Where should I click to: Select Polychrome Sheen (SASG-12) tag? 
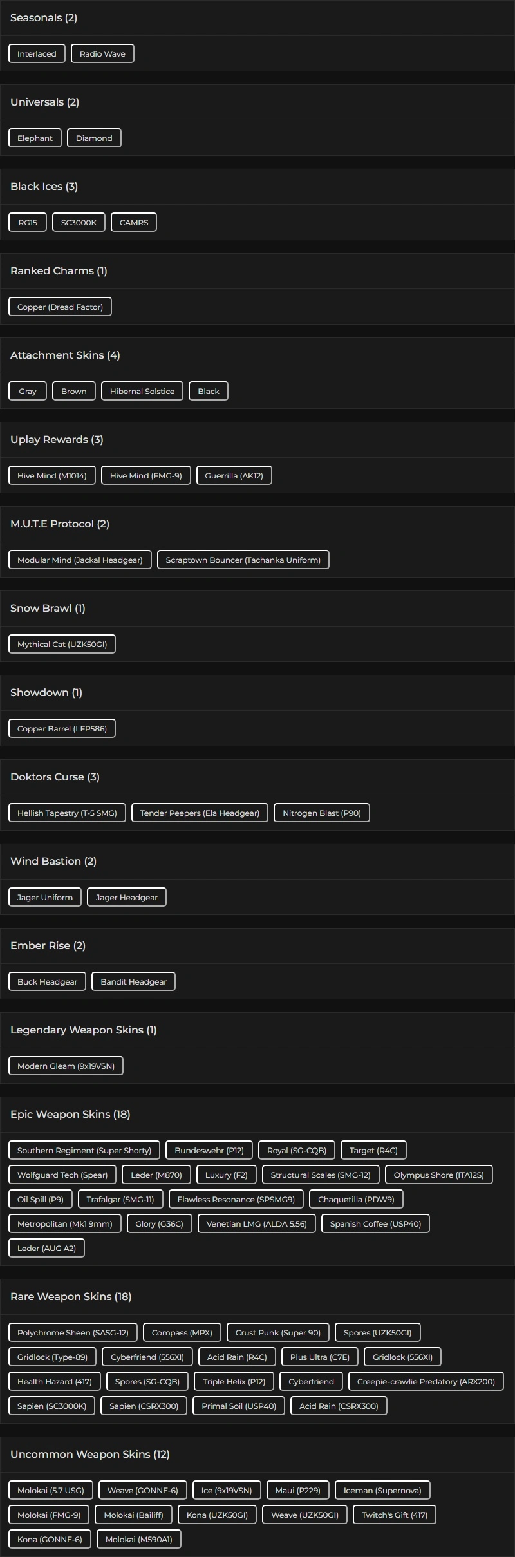73,1333
